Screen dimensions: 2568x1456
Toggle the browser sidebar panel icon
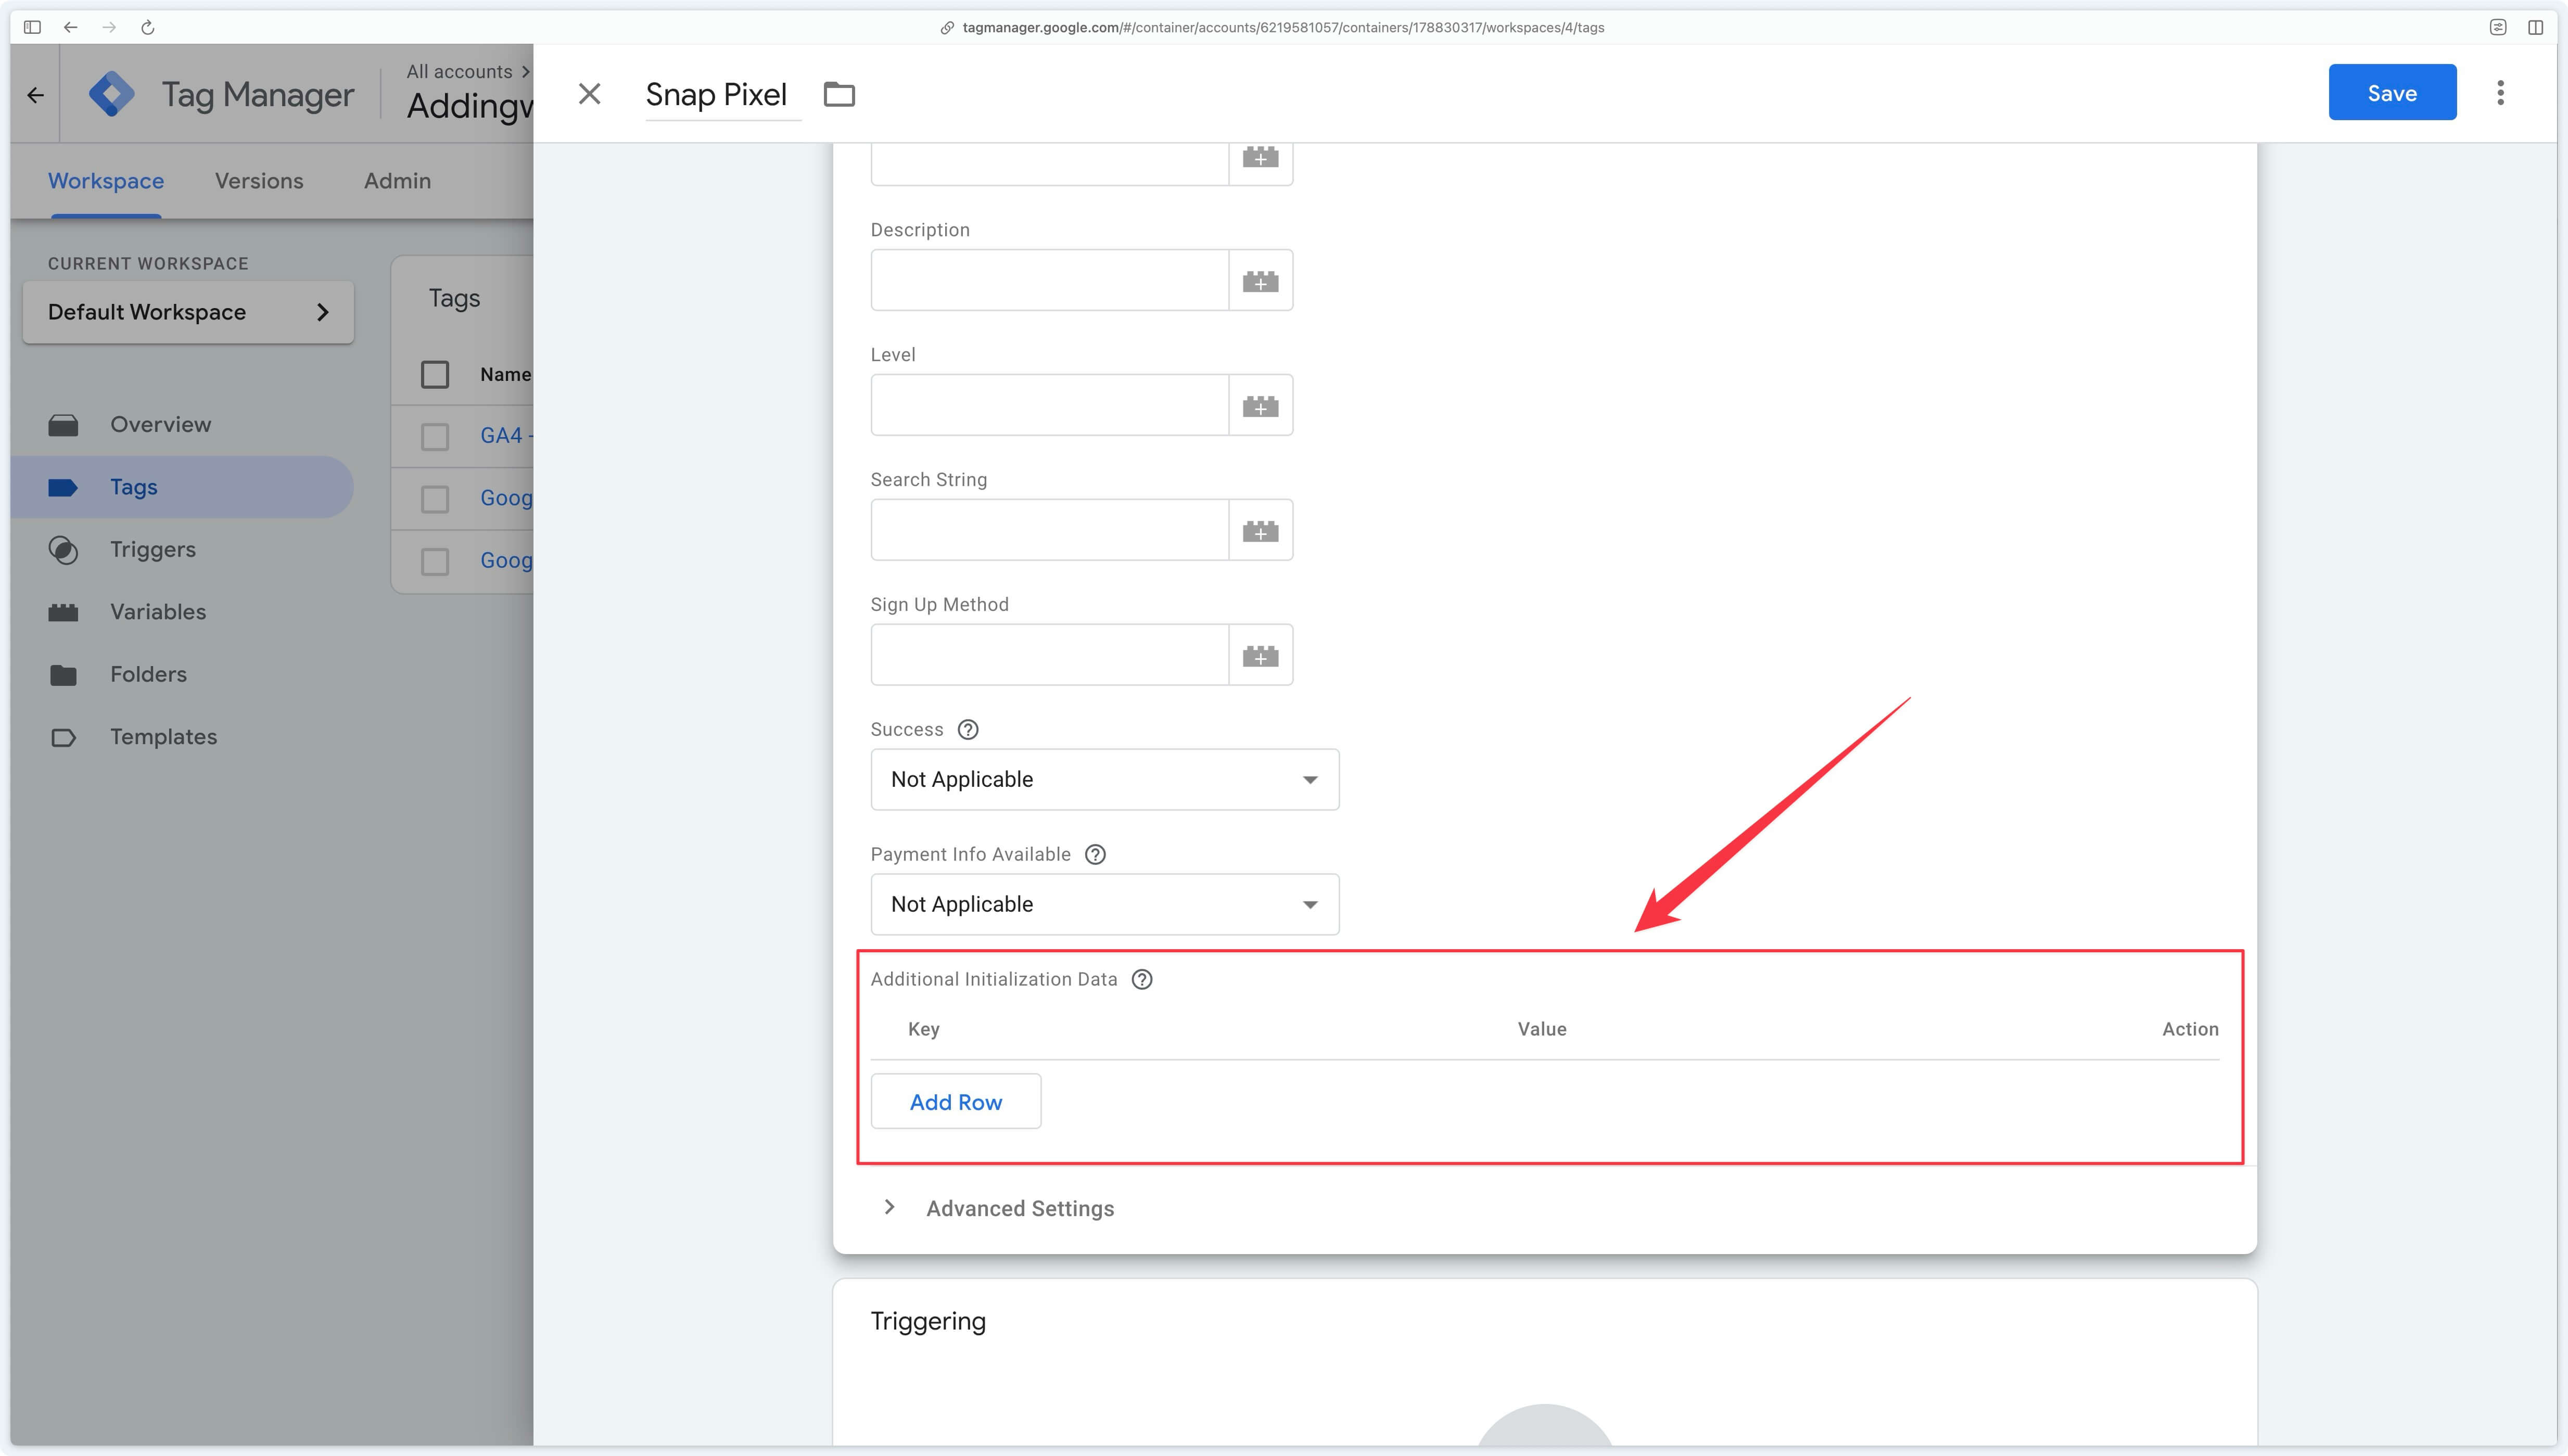(x=32, y=27)
